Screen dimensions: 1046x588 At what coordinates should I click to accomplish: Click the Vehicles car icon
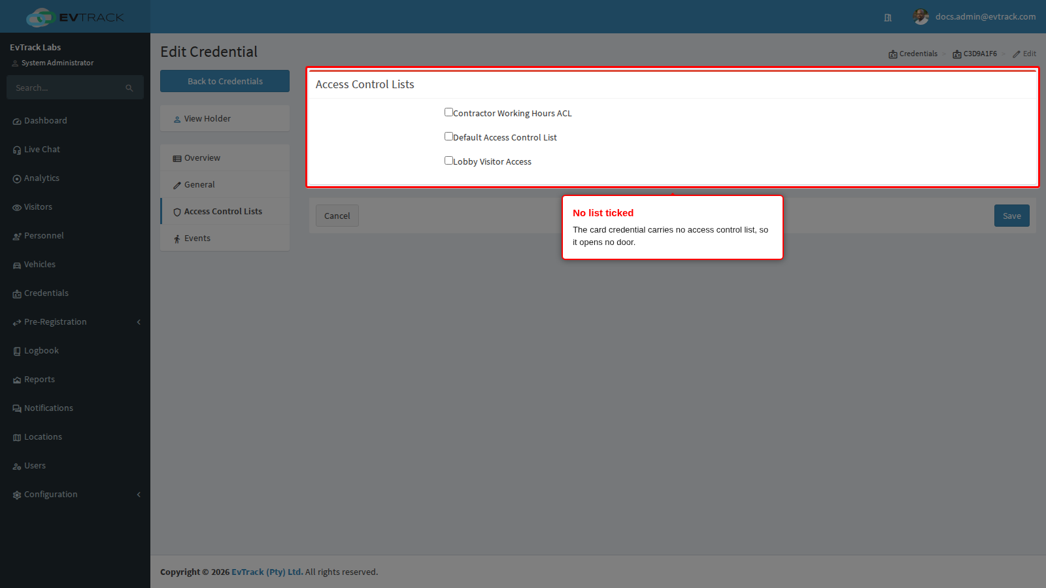[17, 265]
